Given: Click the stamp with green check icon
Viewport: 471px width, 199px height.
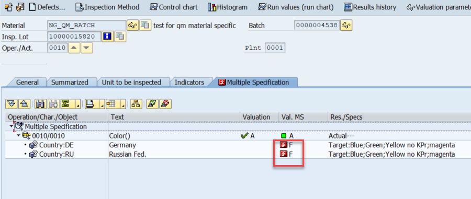Looking at the screenshot, I should pyautogui.click(x=152, y=104).
